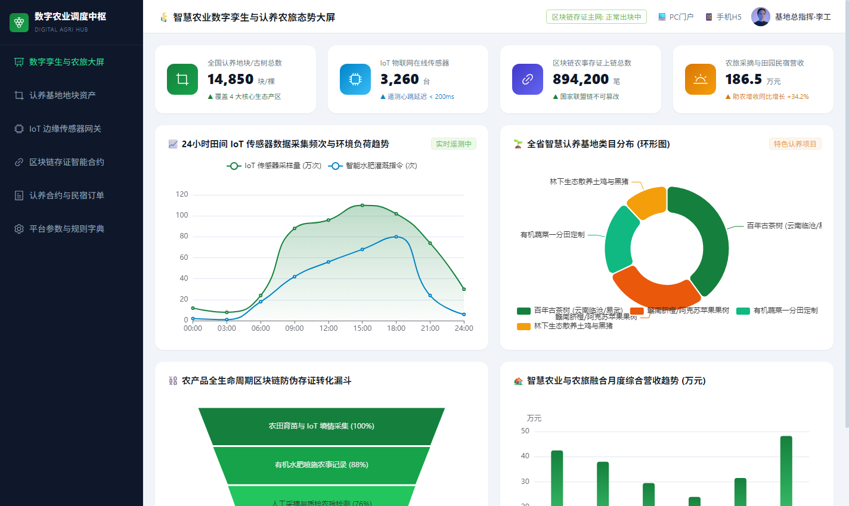The height and width of the screenshot is (506, 849).
Task: Open 认养基地地块资产 menu item
Action: tap(72, 95)
